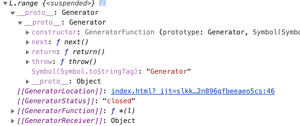The image size is (300, 126).
Task: Click the "closed" status string value
Action: [x=119, y=101]
